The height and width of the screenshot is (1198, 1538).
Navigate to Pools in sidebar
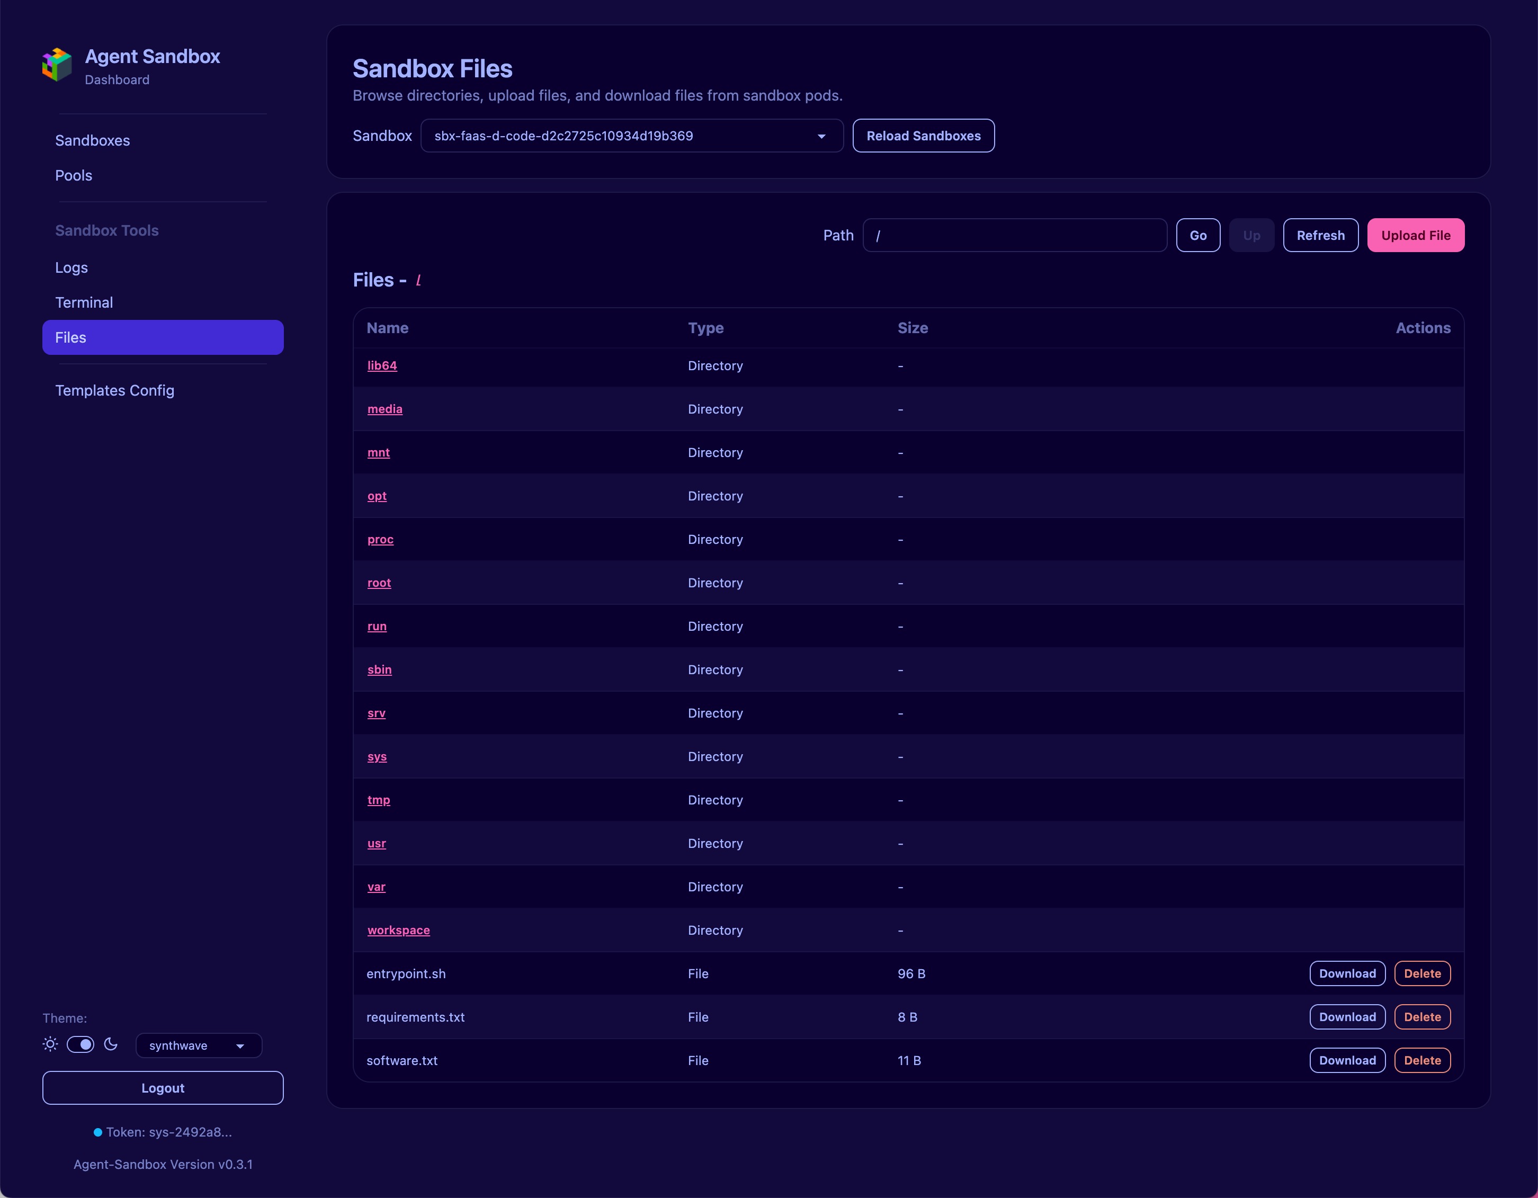coord(73,175)
